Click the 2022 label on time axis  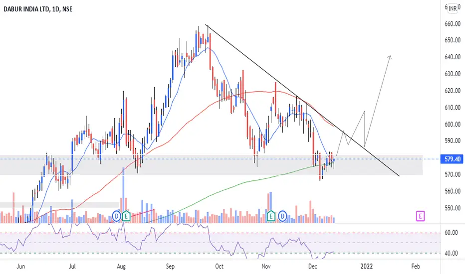pos(367,267)
